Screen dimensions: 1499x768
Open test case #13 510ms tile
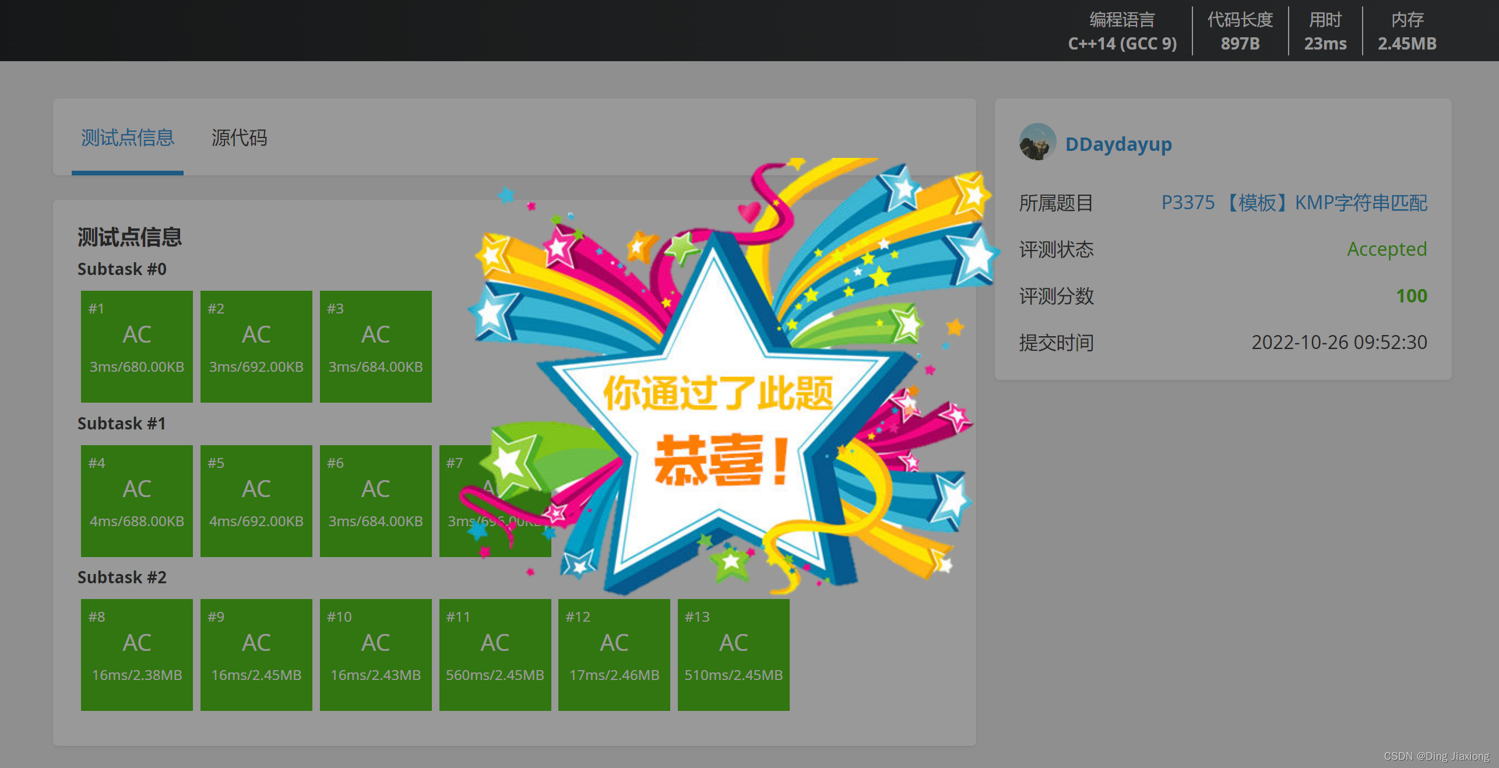pos(733,655)
